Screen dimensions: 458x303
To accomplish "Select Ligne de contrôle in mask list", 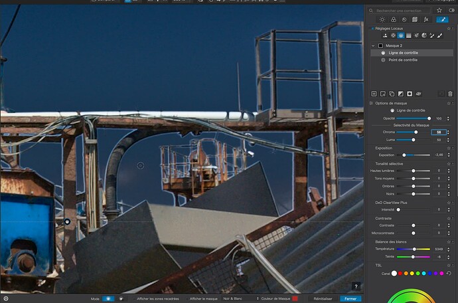I will tap(412, 52).
